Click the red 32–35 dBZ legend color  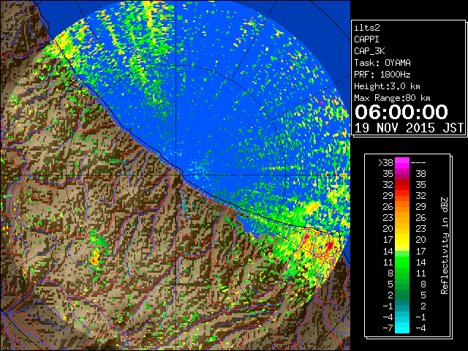pos(402,184)
